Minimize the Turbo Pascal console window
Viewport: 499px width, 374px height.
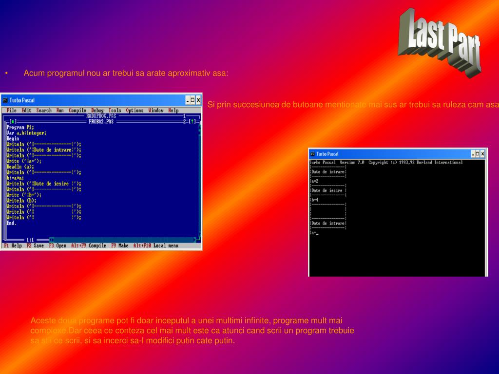pos(473,154)
